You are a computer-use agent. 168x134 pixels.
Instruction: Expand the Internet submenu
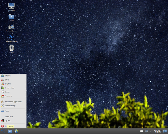13,76
